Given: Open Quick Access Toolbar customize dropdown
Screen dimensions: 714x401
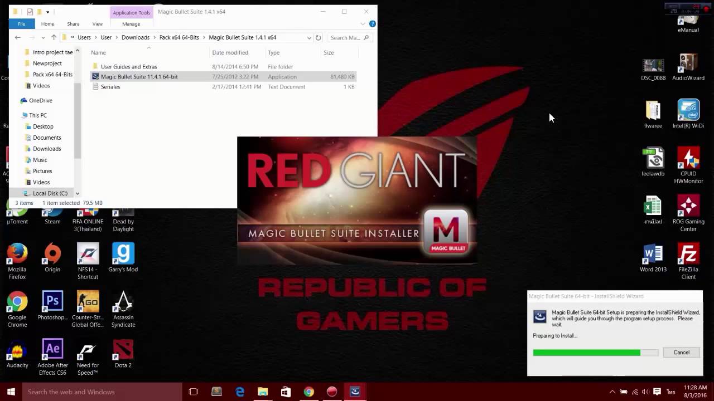Looking at the screenshot, I should click(x=48, y=12).
